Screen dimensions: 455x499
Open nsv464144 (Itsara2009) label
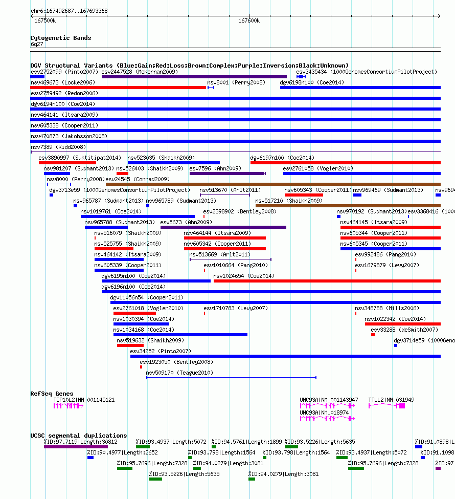coord(217,233)
